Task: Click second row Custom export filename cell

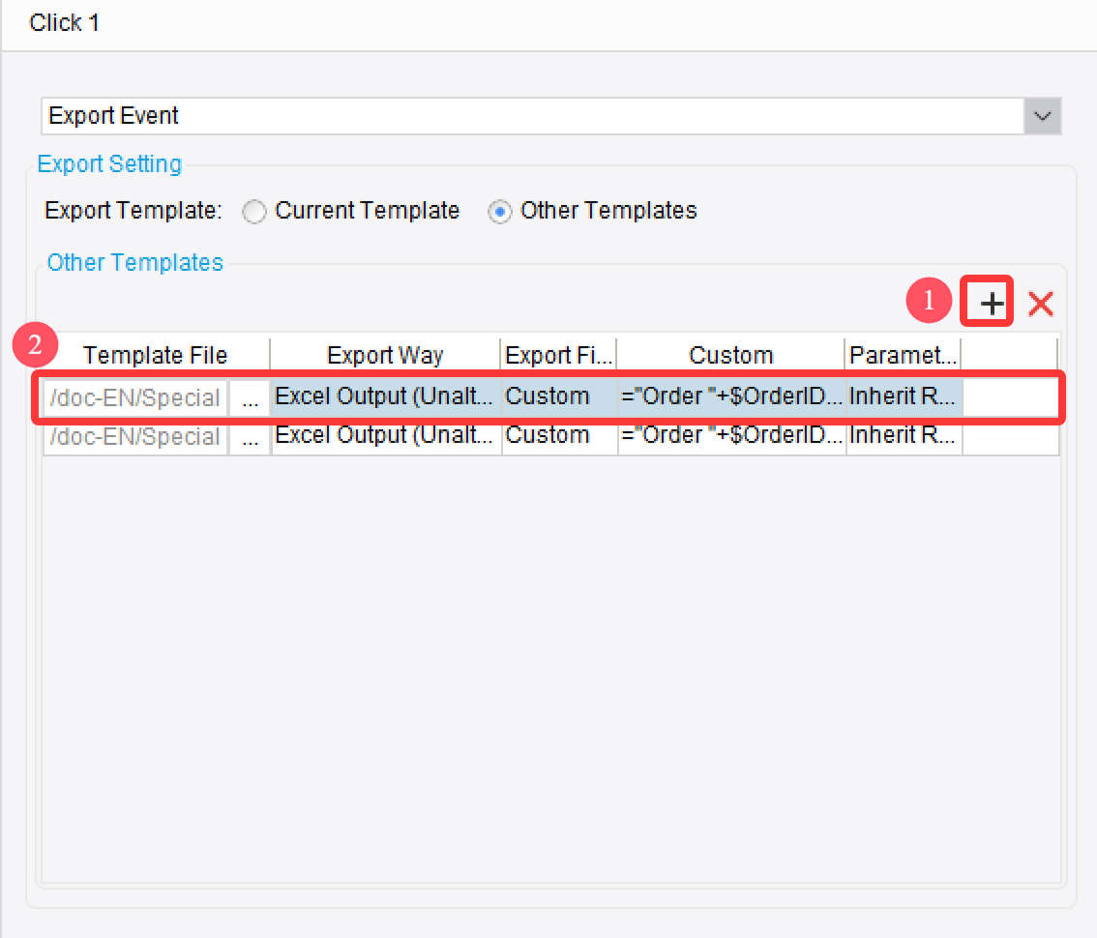Action: (x=559, y=435)
